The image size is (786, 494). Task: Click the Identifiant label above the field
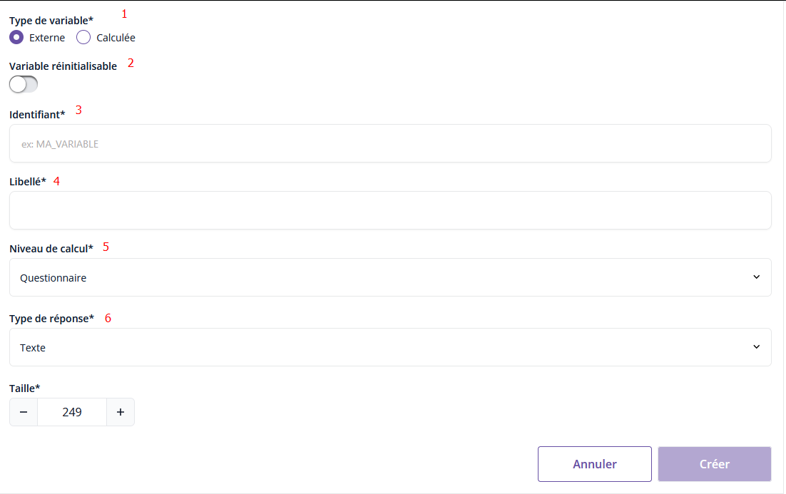point(37,114)
